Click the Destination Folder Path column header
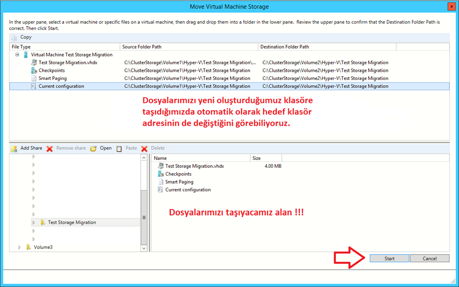Screen dimensions: 459x287 click(x=327, y=47)
